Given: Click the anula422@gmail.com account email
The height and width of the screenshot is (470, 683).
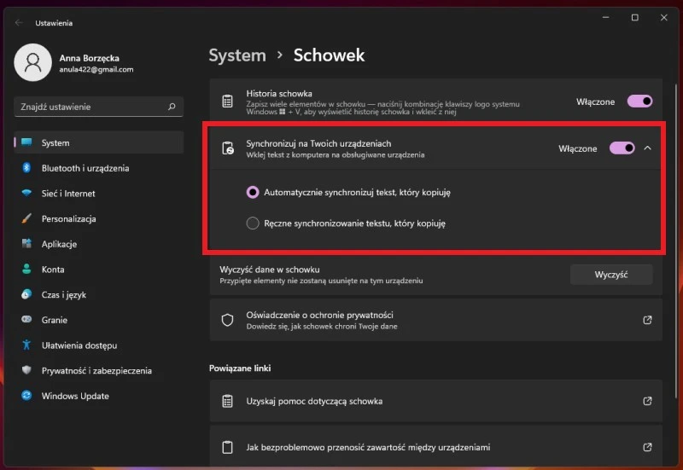Looking at the screenshot, I should click(x=96, y=69).
